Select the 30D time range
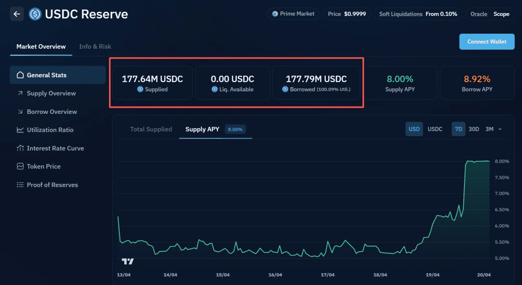Viewport: 522px width, 285px height. tap(473, 129)
